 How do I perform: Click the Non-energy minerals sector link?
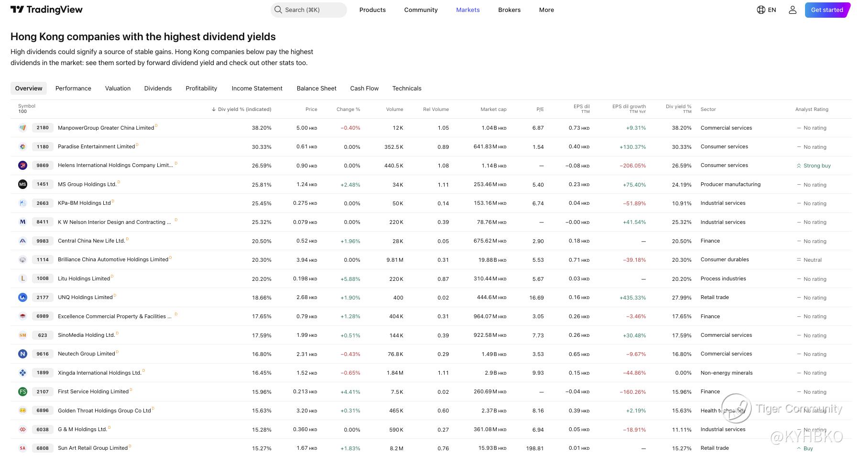click(727, 373)
